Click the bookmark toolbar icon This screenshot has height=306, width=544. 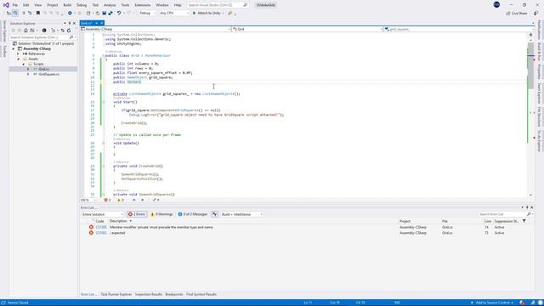(38, 14)
